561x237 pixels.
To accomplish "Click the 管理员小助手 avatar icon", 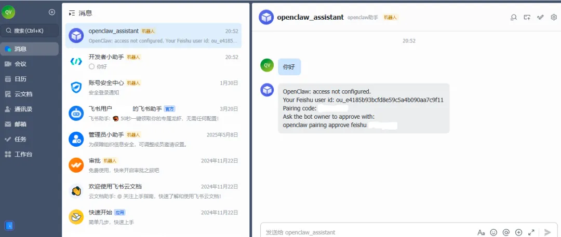I will (x=76, y=139).
